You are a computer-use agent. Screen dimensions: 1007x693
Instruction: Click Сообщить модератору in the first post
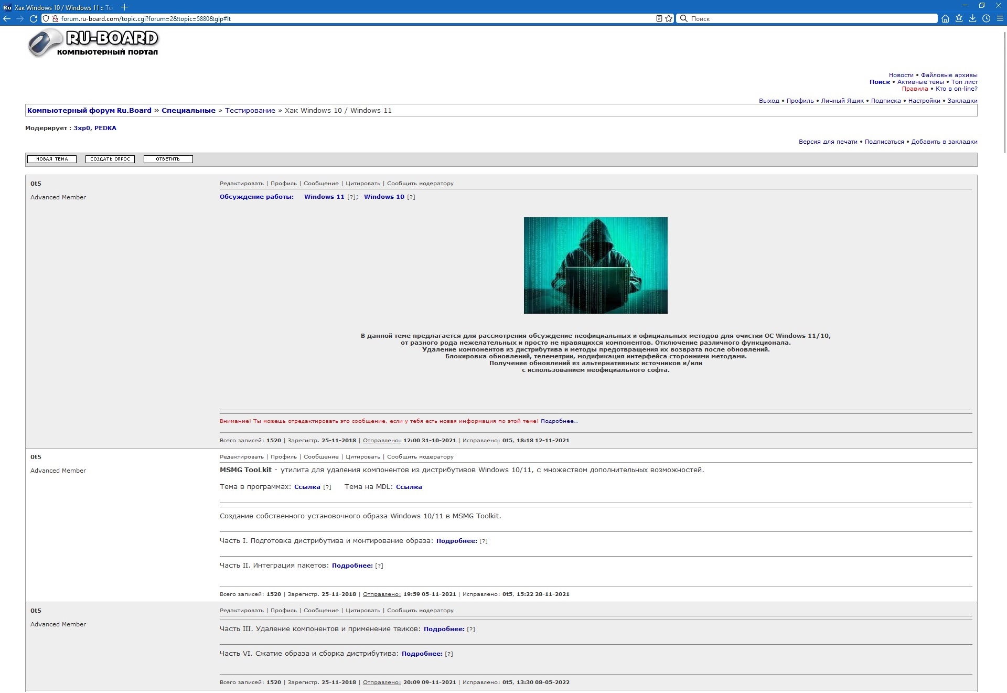(x=420, y=184)
